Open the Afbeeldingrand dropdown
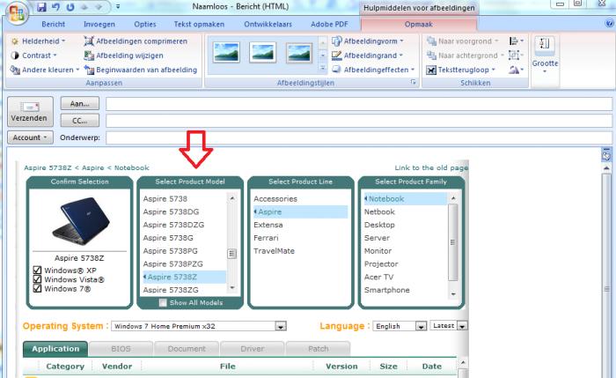This screenshot has width=616, height=378. 367,56
